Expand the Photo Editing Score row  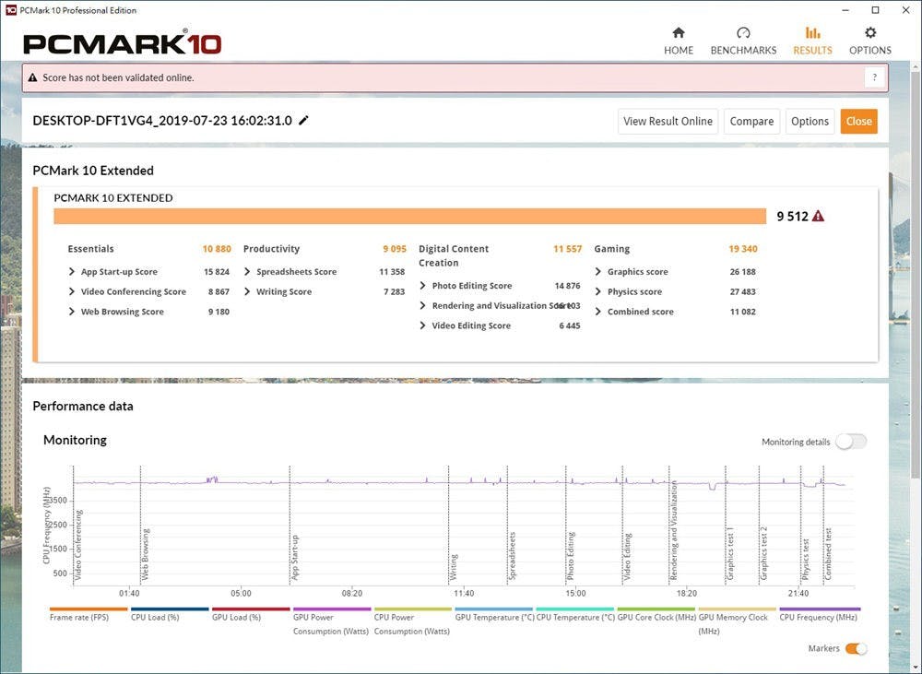[x=423, y=286]
